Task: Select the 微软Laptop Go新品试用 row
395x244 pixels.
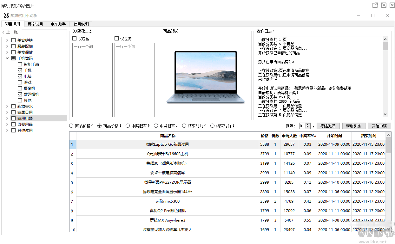Action: click(227, 144)
